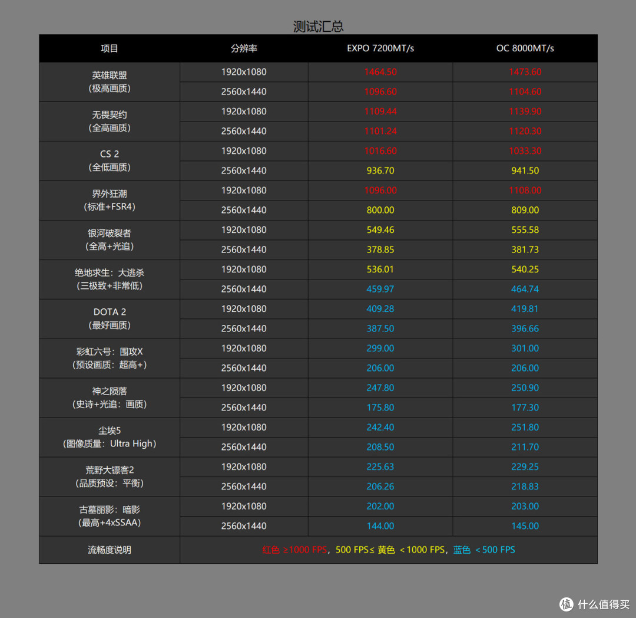Click the value 1139.90
The width and height of the screenshot is (636, 618).
525,111
